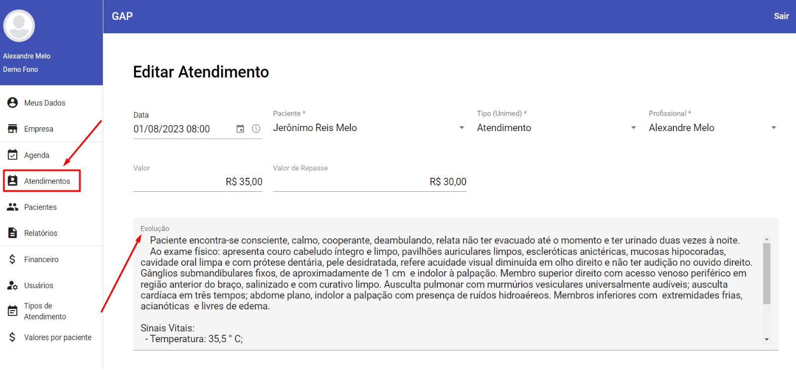The height and width of the screenshot is (370, 796).
Task: Click the Financeiro dollar sign icon
Action: coord(13,259)
